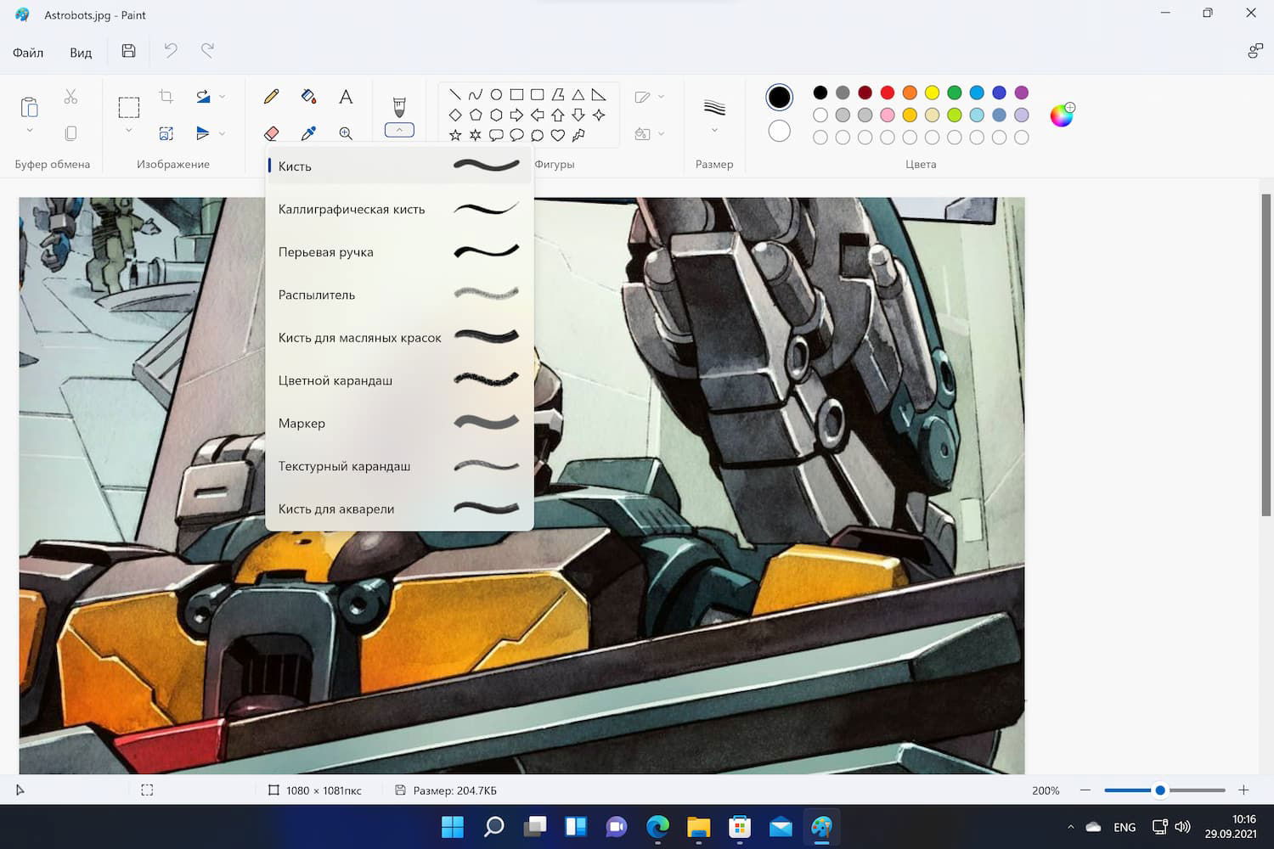Pick the purple color swatch
1274x849 pixels.
click(1022, 93)
